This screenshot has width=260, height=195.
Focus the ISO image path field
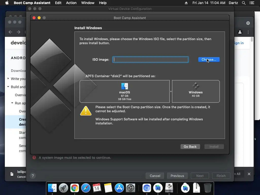pos(150,59)
